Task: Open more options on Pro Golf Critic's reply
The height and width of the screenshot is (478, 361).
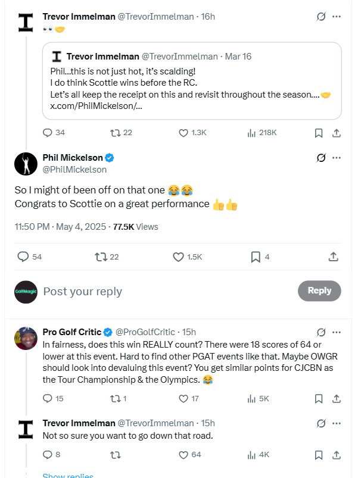Action: pos(337,332)
